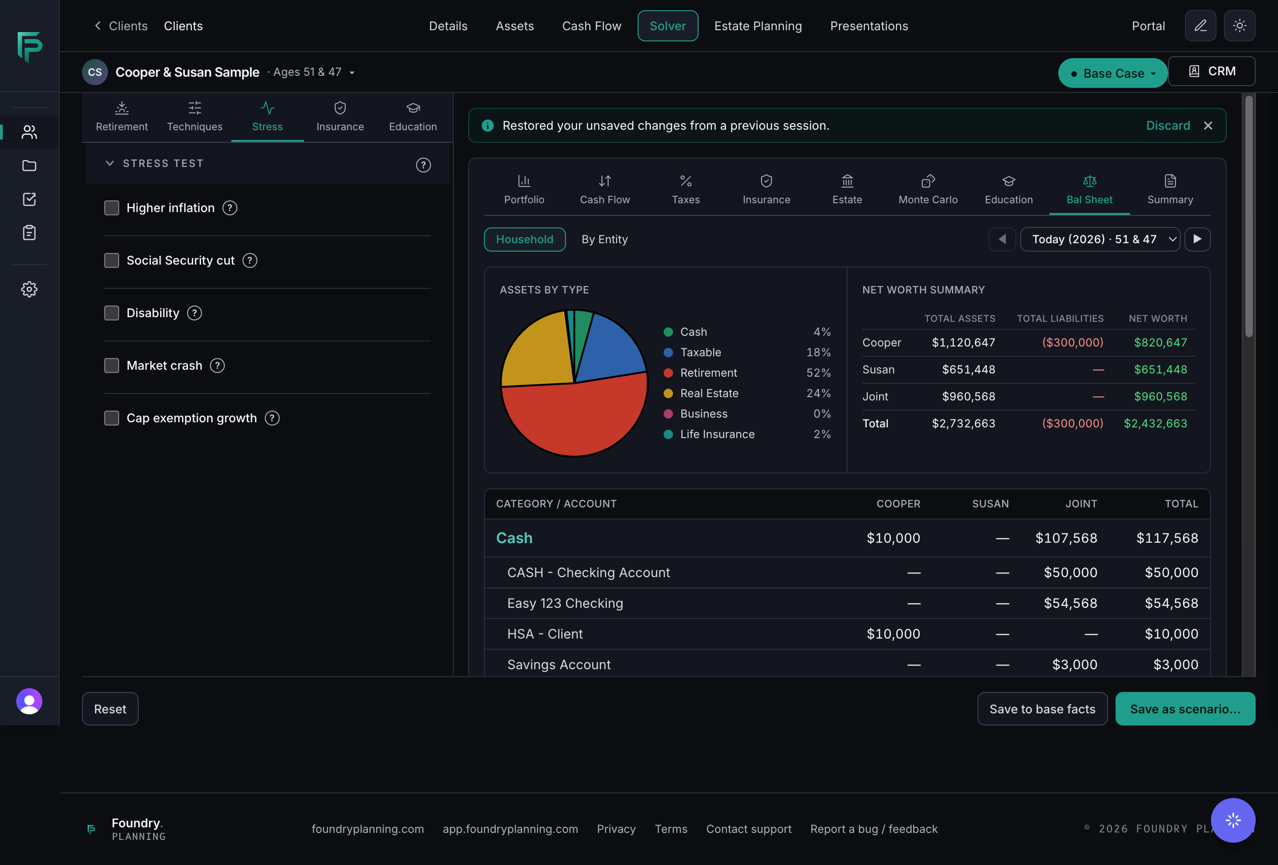Show help for Social Security cut

pos(249,260)
